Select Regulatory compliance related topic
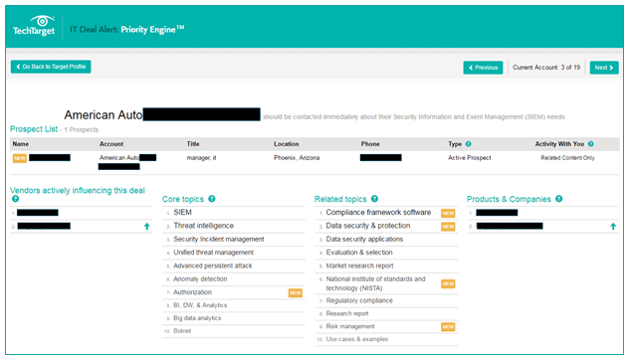628x358 pixels. click(359, 300)
